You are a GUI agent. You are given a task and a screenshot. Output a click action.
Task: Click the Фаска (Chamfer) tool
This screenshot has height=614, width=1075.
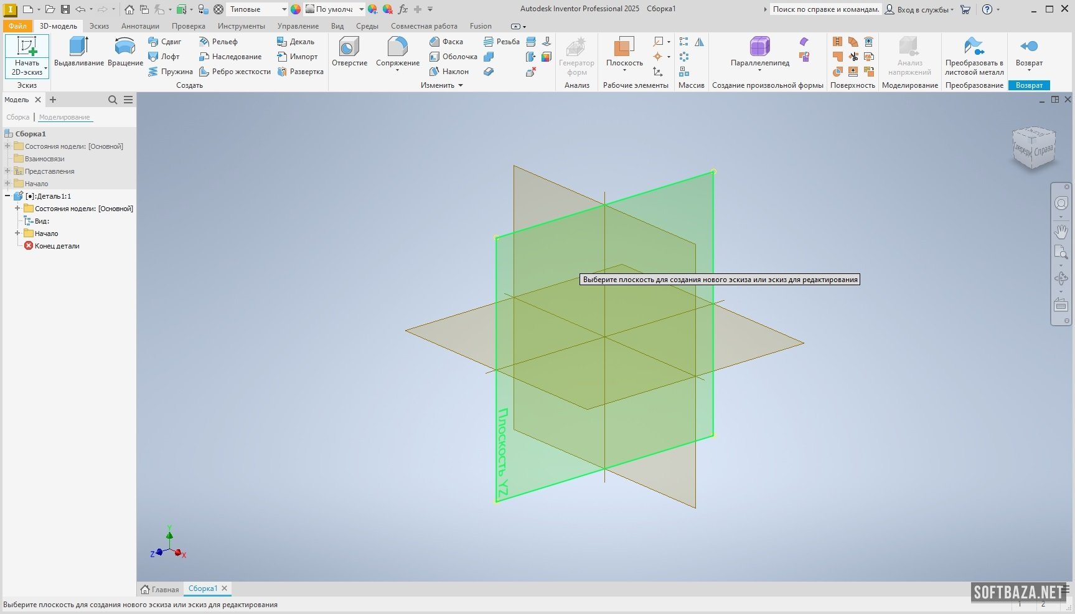[x=446, y=42]
